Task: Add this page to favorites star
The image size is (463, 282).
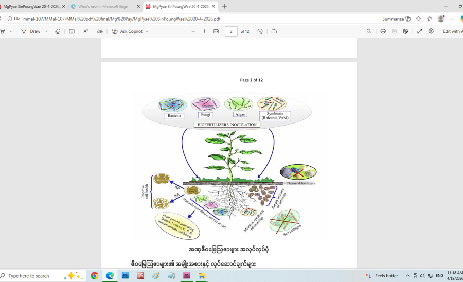Action: (418, 19)
